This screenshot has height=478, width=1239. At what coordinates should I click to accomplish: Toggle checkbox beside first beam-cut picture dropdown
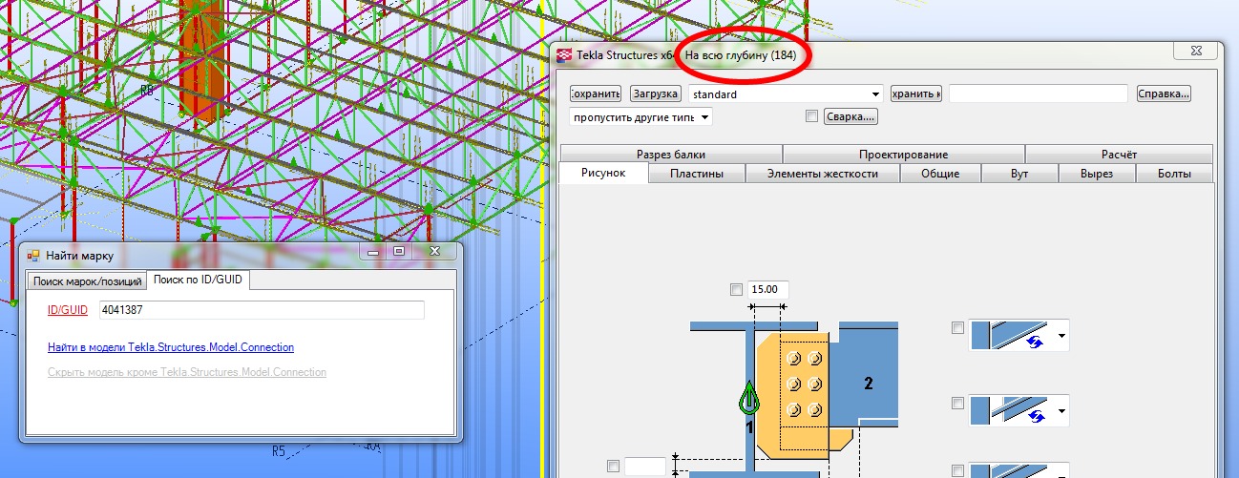(x=957, y=327)
